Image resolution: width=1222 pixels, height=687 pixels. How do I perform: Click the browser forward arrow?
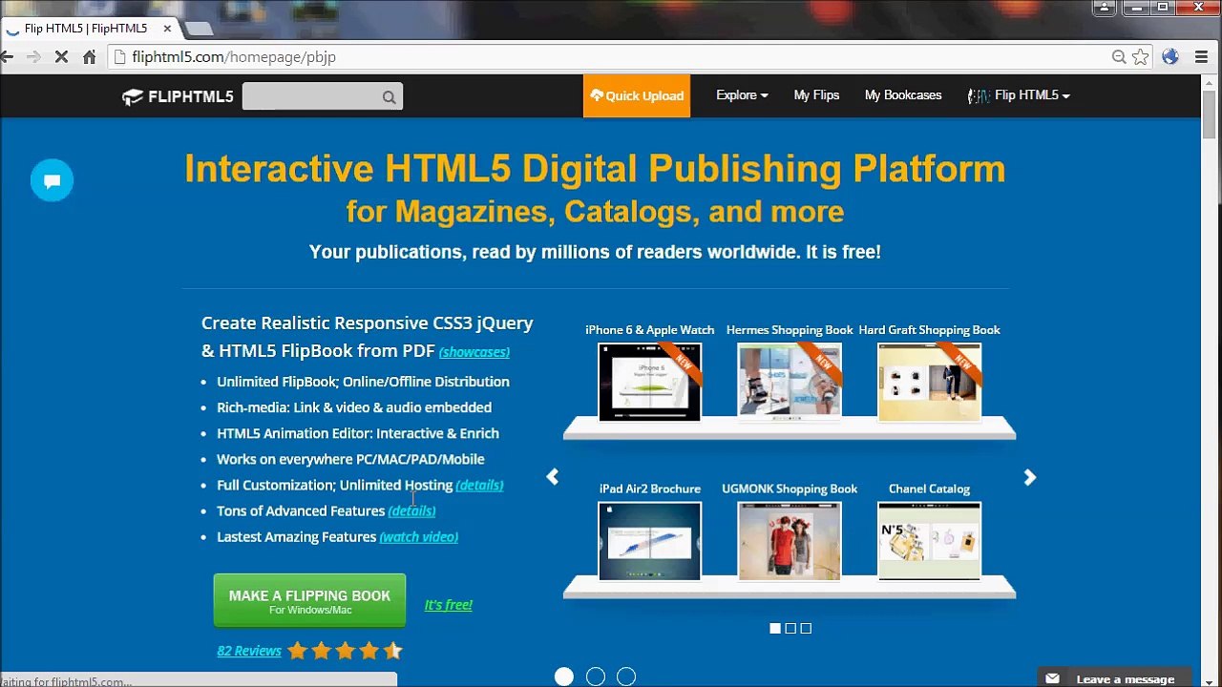click(x=33, y=57)
